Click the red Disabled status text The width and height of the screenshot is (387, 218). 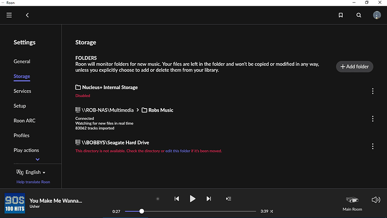[82, 96]
